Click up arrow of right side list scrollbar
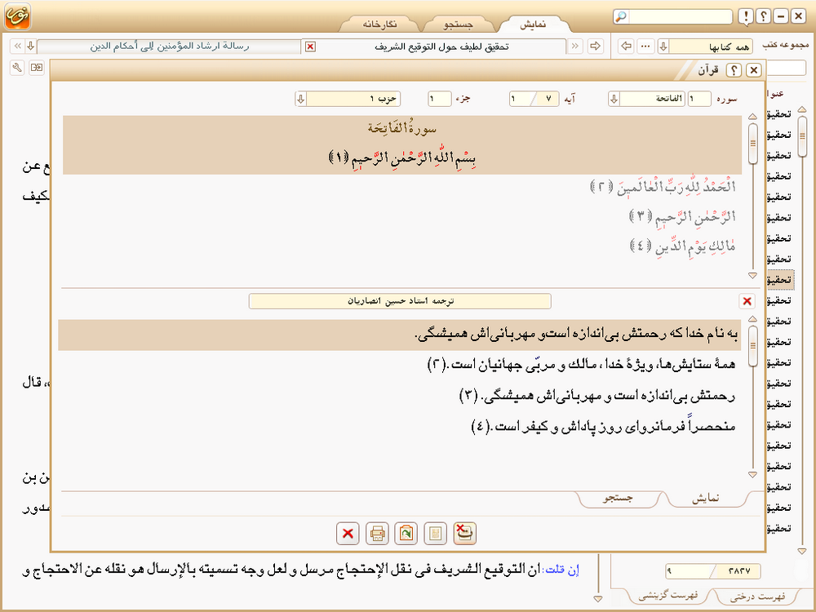 pos(802,109)
